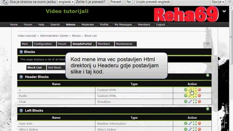This screenshot has height=131, width=233.
Task: Click 'Radio' in the Name column
Action: point(23,96)
